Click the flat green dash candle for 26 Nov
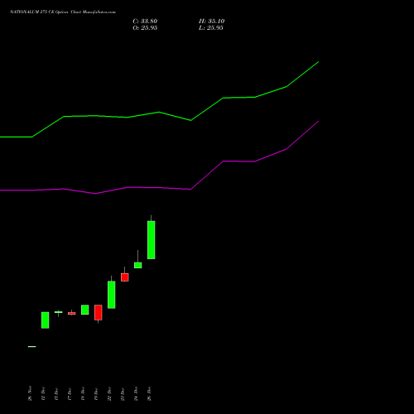Viewport: 414px width, 414px height. (32, 346)
